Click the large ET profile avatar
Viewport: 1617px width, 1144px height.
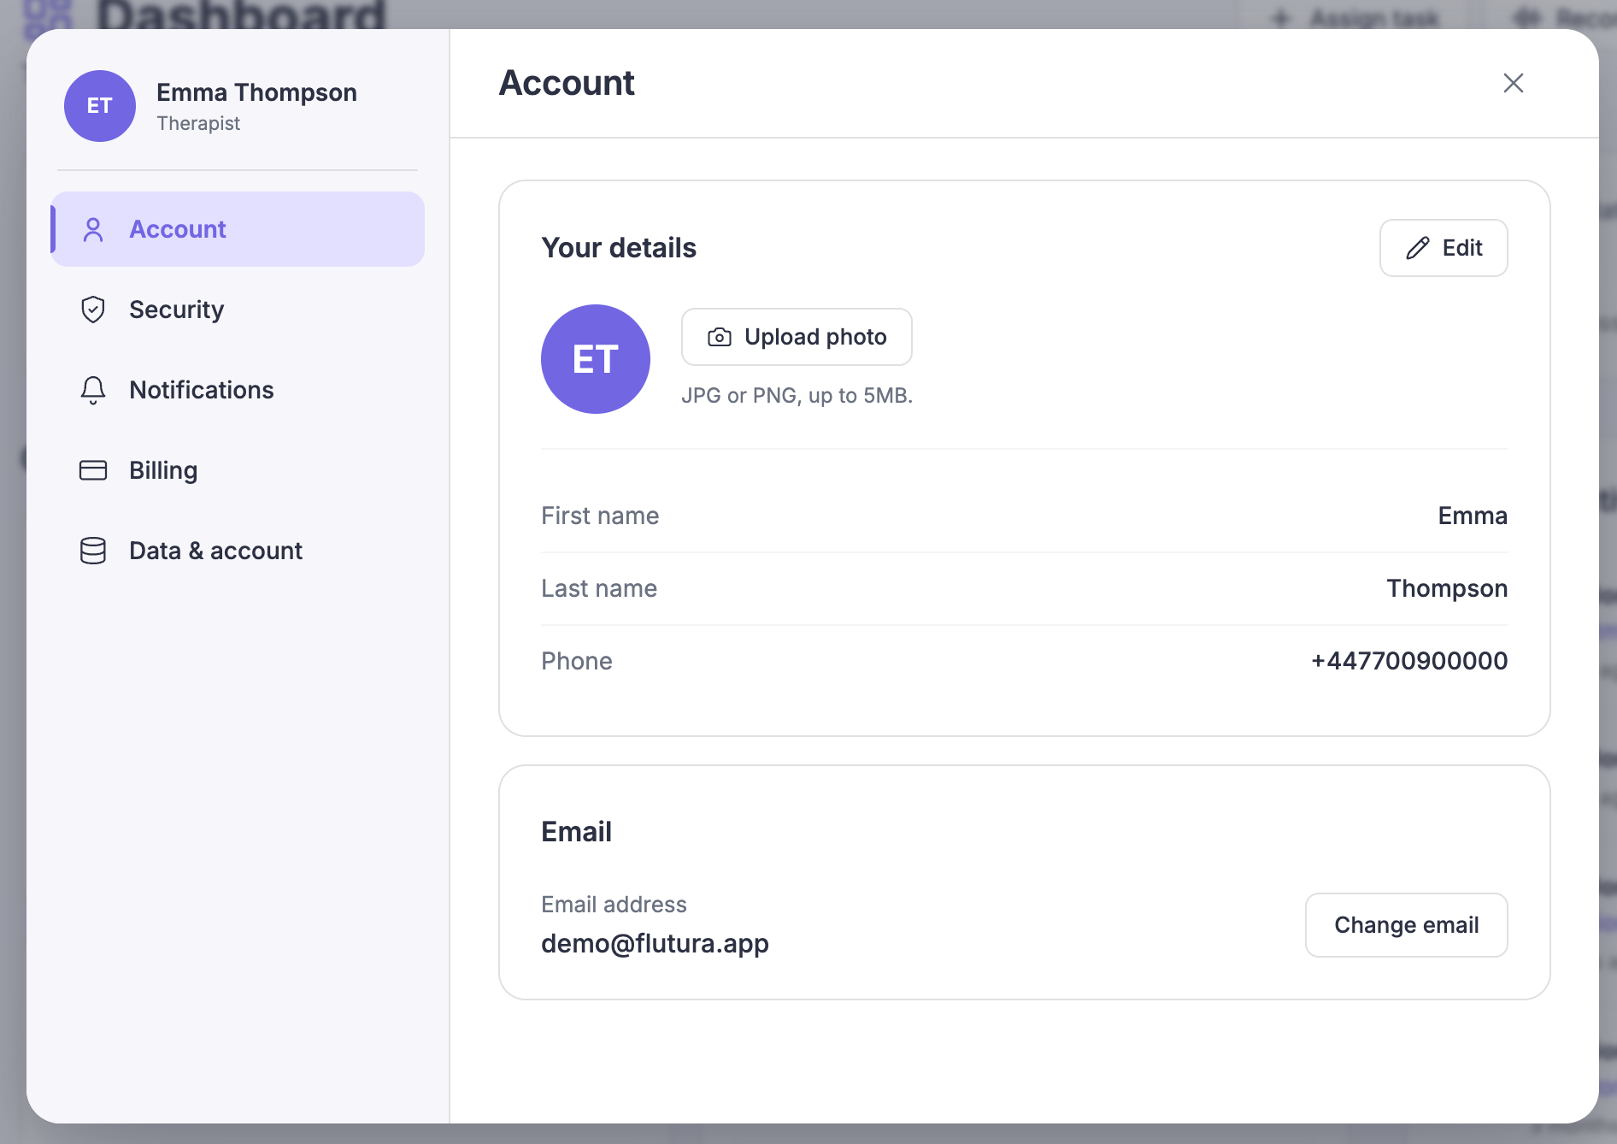click(x=596, y=359)
